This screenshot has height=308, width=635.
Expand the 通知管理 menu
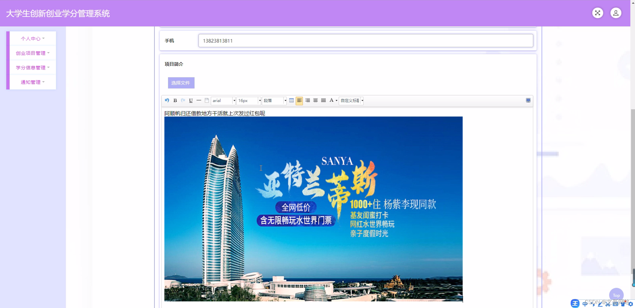point(33,82)
